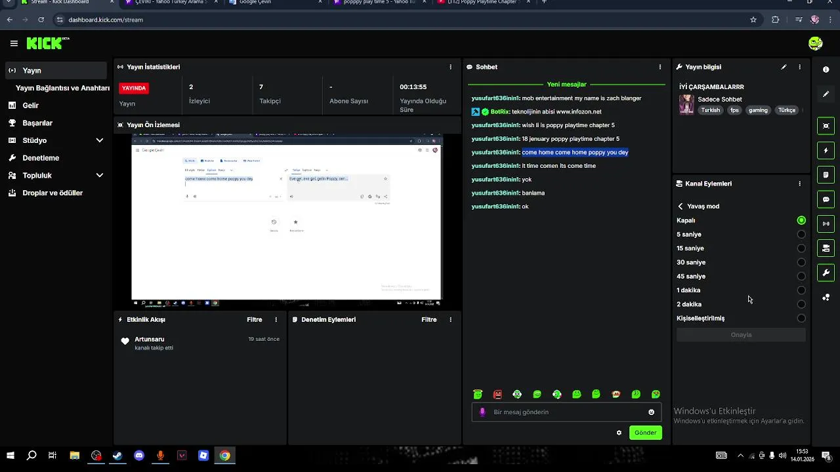Open Etkinlik Akışı Filtre dropdown
The width and height of the screenshot is (840, 472).
coord(255,320)
